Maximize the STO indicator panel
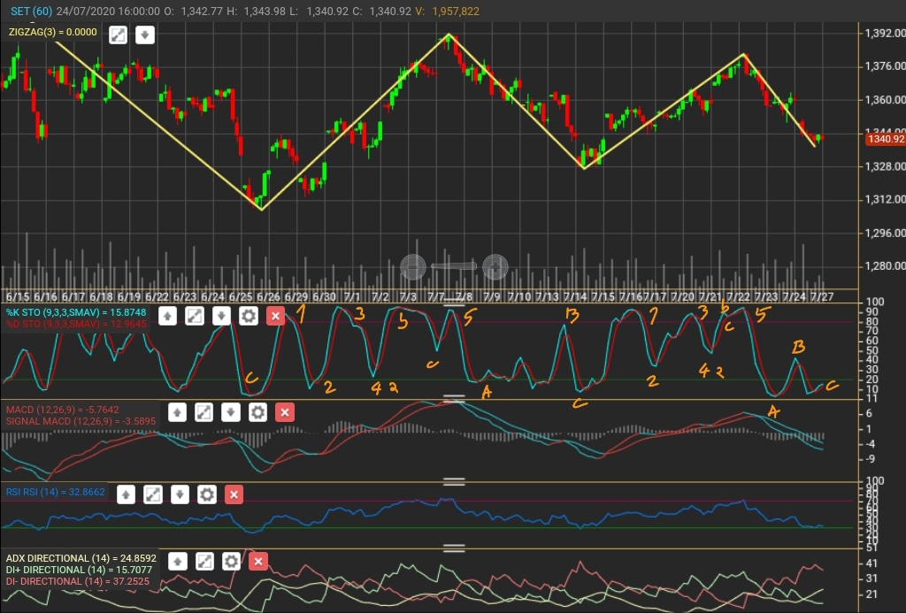Screen dimensions: 906x613 (195, 316)
